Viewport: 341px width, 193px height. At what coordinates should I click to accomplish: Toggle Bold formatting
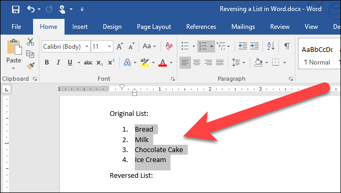tap(47, 62)
